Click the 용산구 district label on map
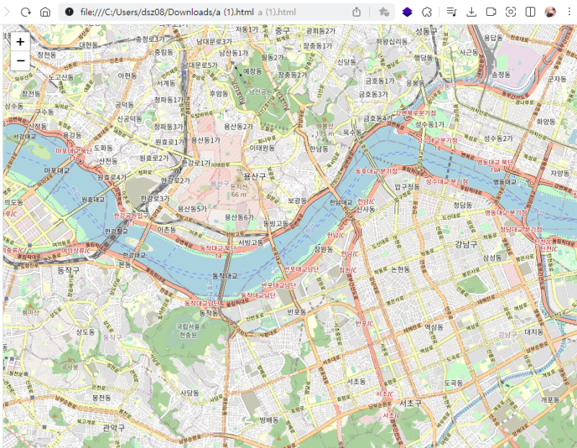This screenshot has height=448, width=577. (255, 176)
